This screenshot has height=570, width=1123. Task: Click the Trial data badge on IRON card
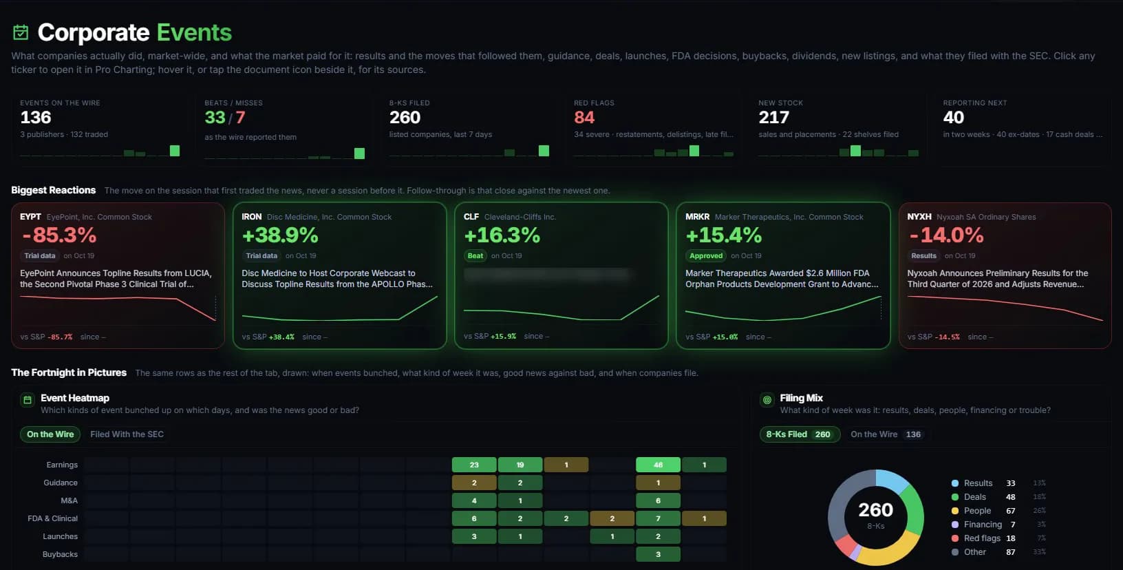tap(261, 256)
